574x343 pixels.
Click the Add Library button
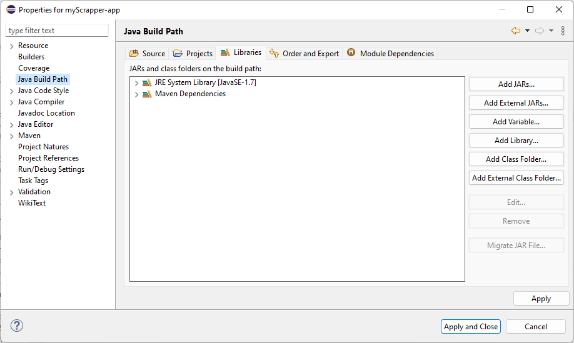pyautogui.click(x=516, y=141)
